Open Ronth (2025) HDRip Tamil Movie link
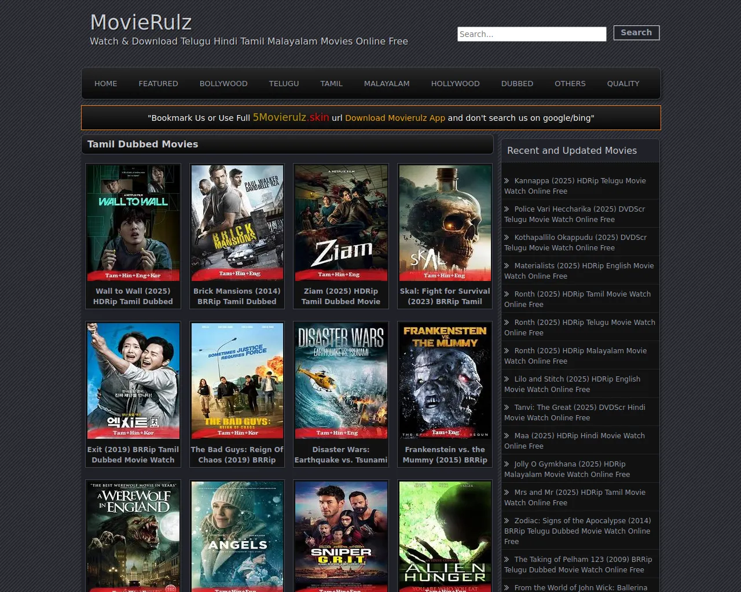 tap(577, 299)
